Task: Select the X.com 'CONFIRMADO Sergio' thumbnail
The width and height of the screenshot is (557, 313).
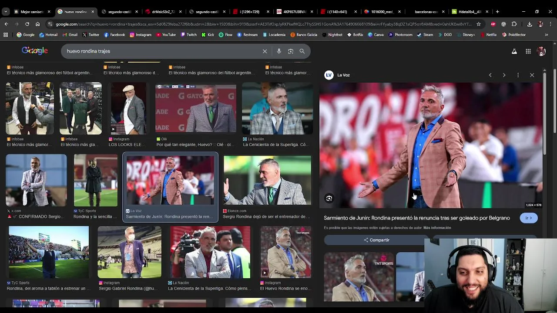Action: coord(36,180)
